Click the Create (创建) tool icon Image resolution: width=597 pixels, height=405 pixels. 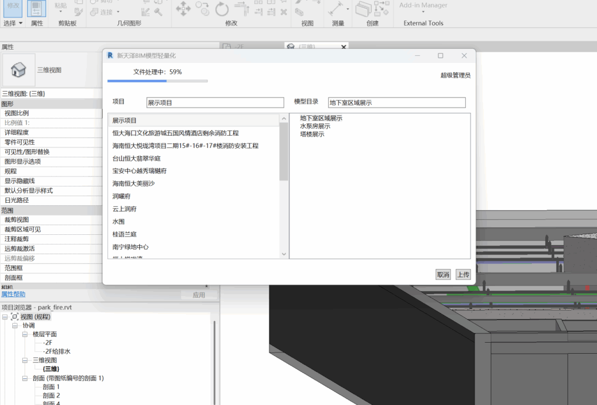pyautogui.click(x=365, y=9)
